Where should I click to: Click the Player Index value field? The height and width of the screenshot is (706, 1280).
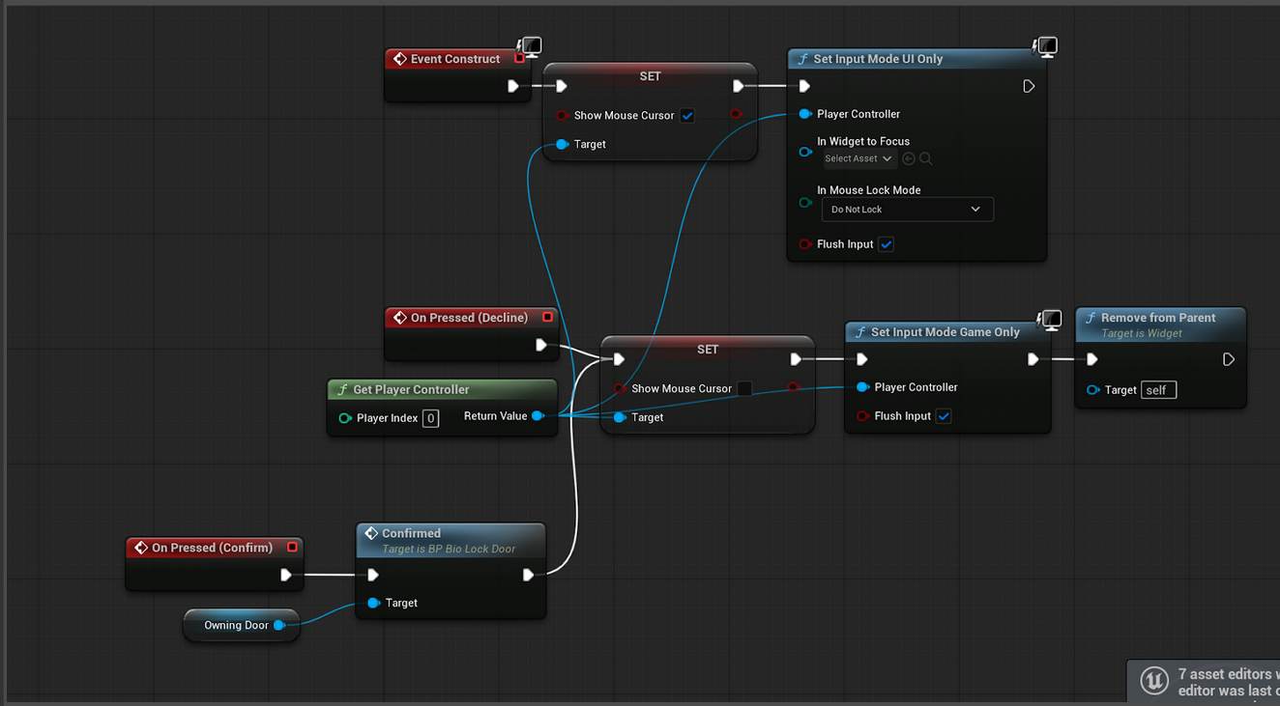(431, 418)
